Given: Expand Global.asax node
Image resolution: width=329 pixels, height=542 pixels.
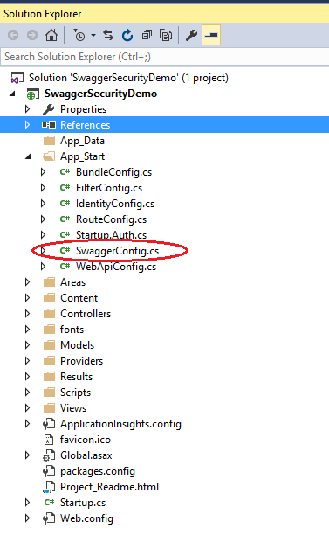Looking at the screenshot, I should tap(27, 455).
